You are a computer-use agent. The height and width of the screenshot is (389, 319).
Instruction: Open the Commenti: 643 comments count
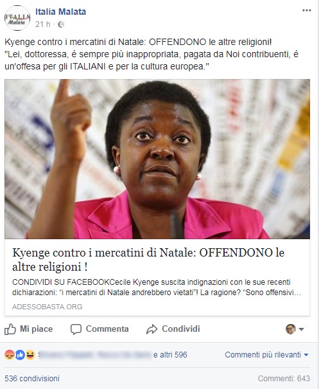tap(284, 379)
